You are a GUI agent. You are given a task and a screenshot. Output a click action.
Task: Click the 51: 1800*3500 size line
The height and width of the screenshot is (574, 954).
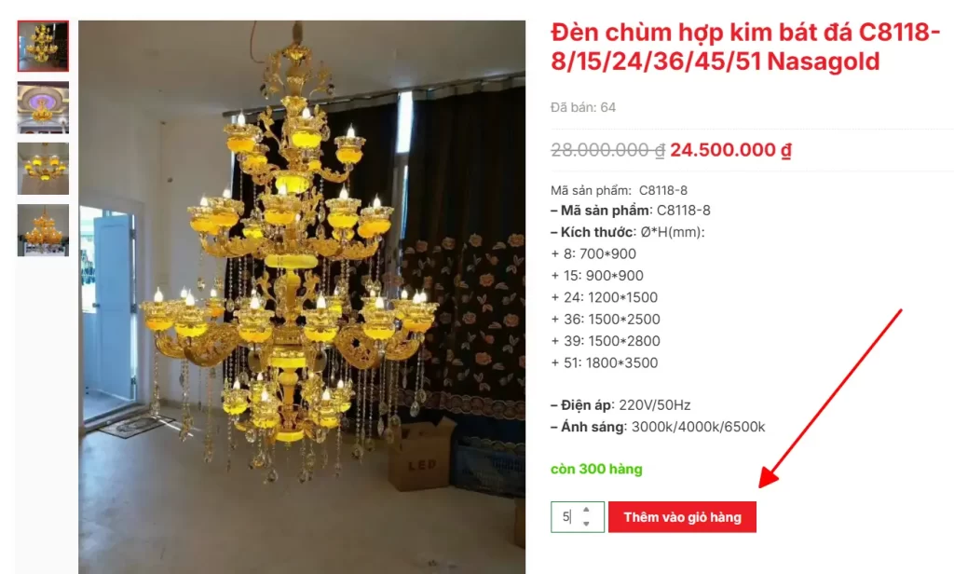click(604, 362)
